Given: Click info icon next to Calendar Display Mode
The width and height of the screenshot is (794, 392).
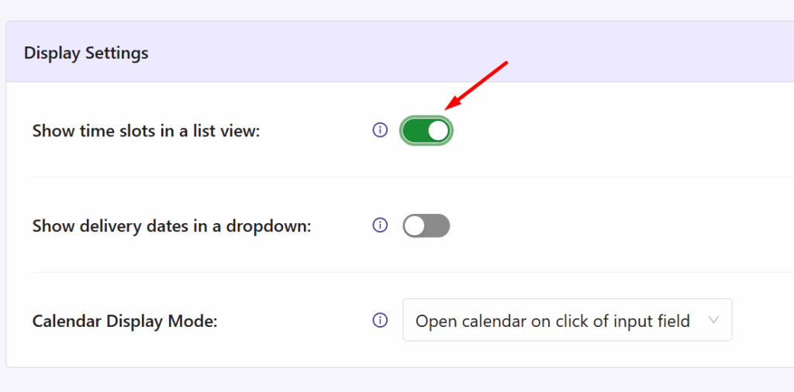Looking at the screenshot, I should (380, 320).
